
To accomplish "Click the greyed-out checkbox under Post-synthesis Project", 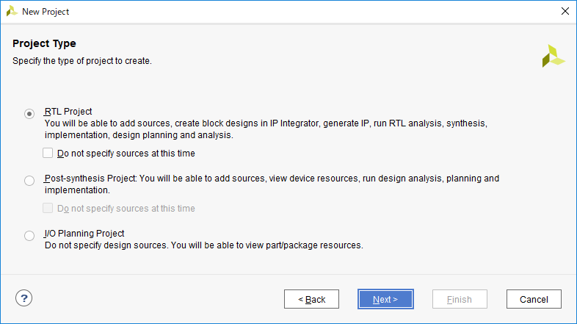I will point(48,209).
